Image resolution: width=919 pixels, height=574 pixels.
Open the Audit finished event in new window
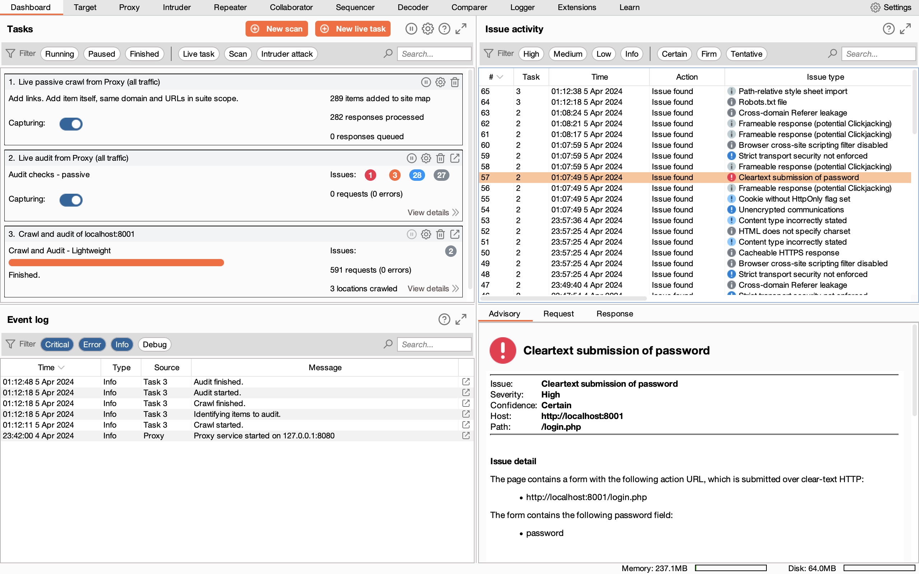[466, 381]
